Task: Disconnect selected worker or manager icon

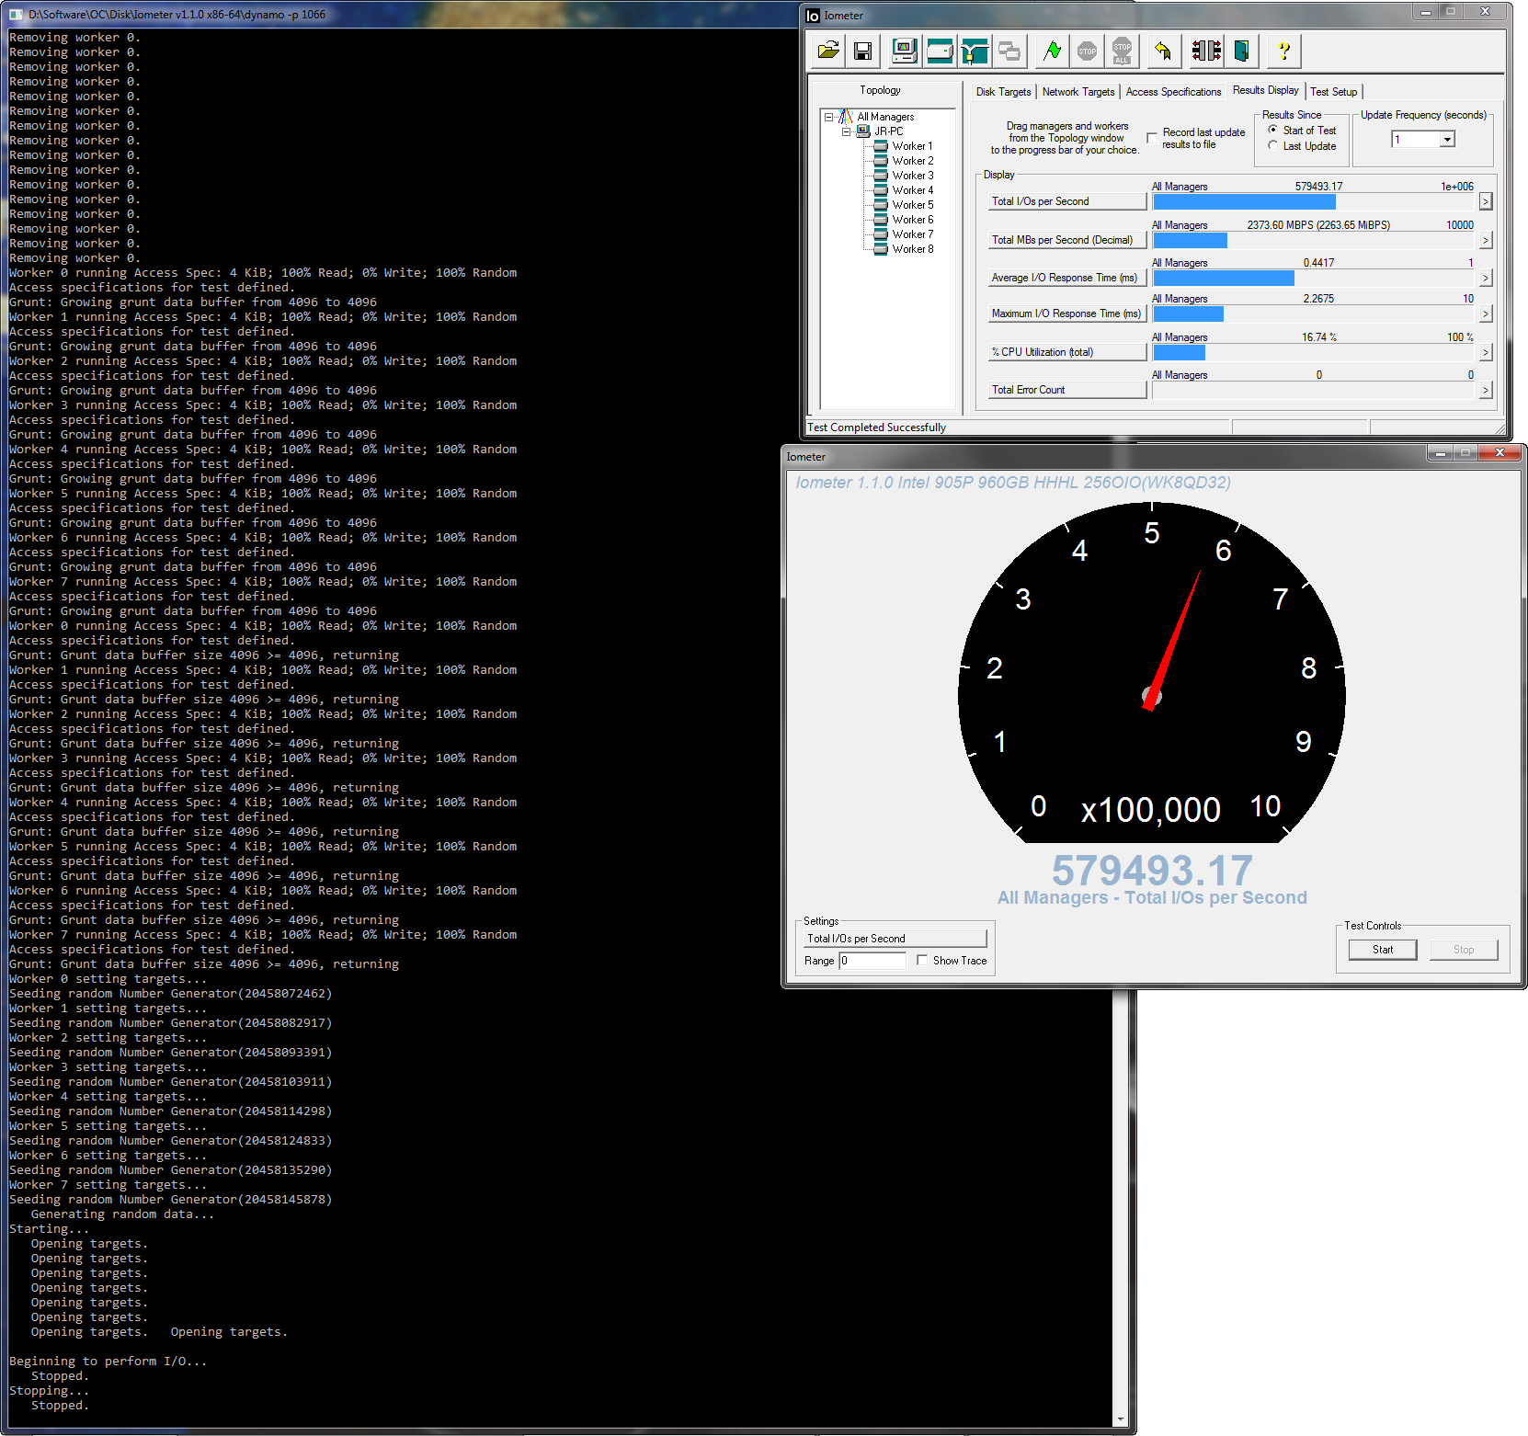Action: pyautogui.click(x=1206, y=51)
